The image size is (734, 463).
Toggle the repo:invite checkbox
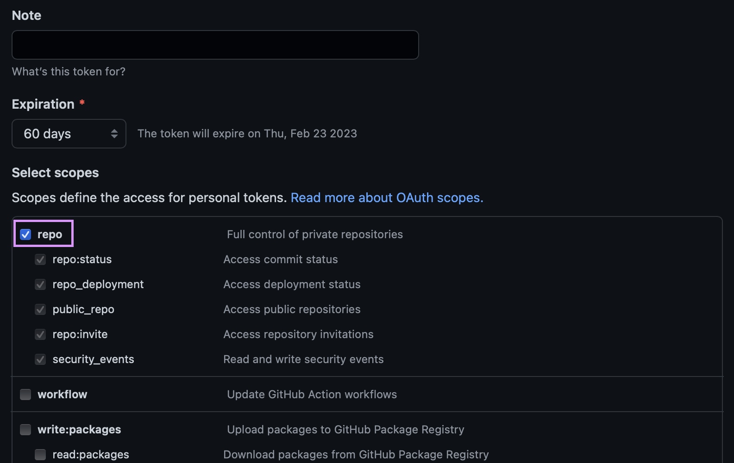tap(40, 334)
